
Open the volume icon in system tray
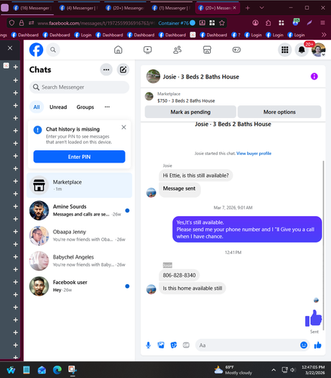pos(292,370)
